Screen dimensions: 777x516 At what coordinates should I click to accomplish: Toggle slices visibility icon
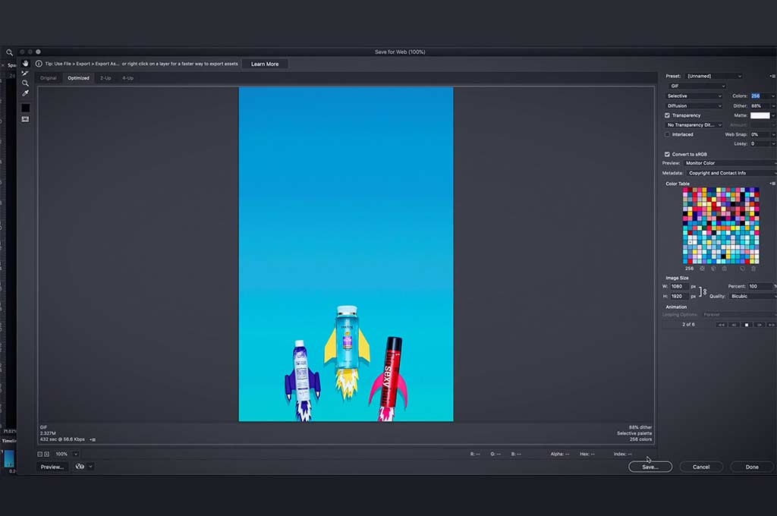[25, 119]
